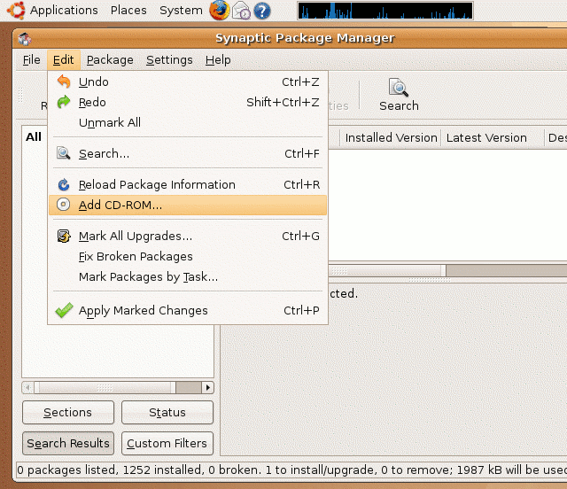Select the All entry in filter list
Viewport: 567px width, 489px height.
(34, 136)
